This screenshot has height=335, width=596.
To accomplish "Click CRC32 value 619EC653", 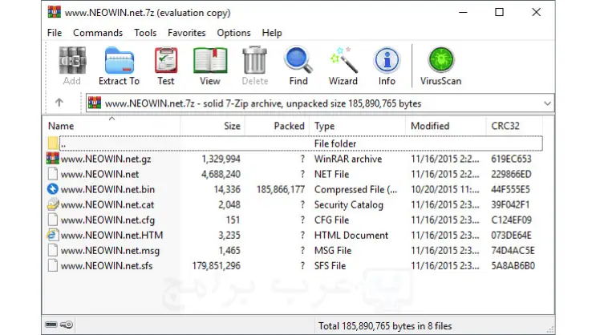I will point(511,159).
